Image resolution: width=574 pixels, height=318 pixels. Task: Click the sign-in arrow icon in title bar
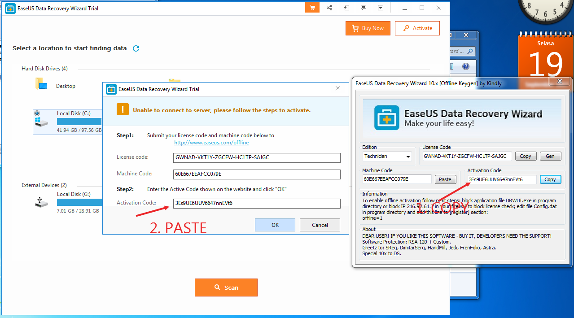346,7
